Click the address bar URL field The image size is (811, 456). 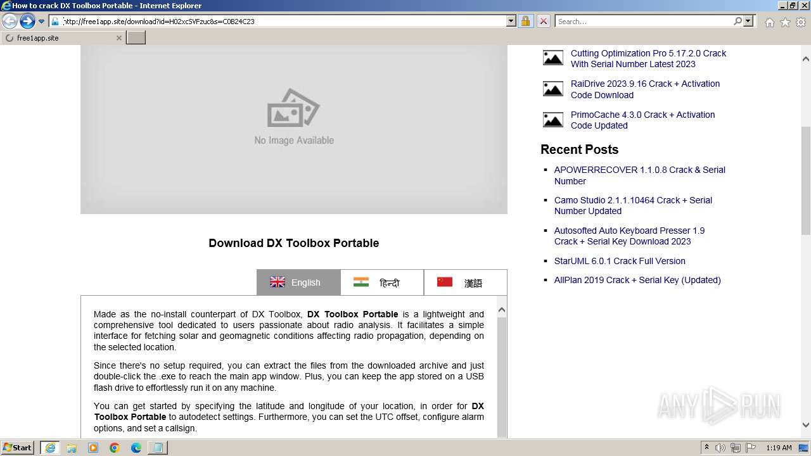point(283,21)
